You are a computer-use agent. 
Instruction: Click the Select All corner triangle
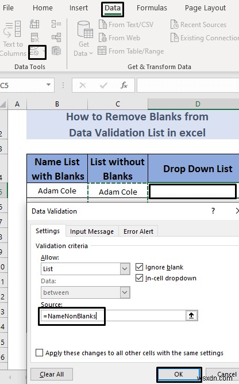pyautogui.click(x=3, y=104)
